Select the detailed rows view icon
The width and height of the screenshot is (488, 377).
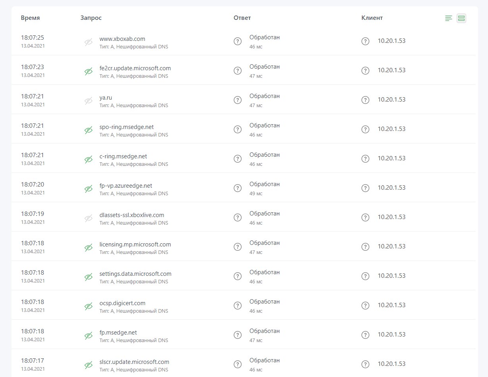(461, 18)
